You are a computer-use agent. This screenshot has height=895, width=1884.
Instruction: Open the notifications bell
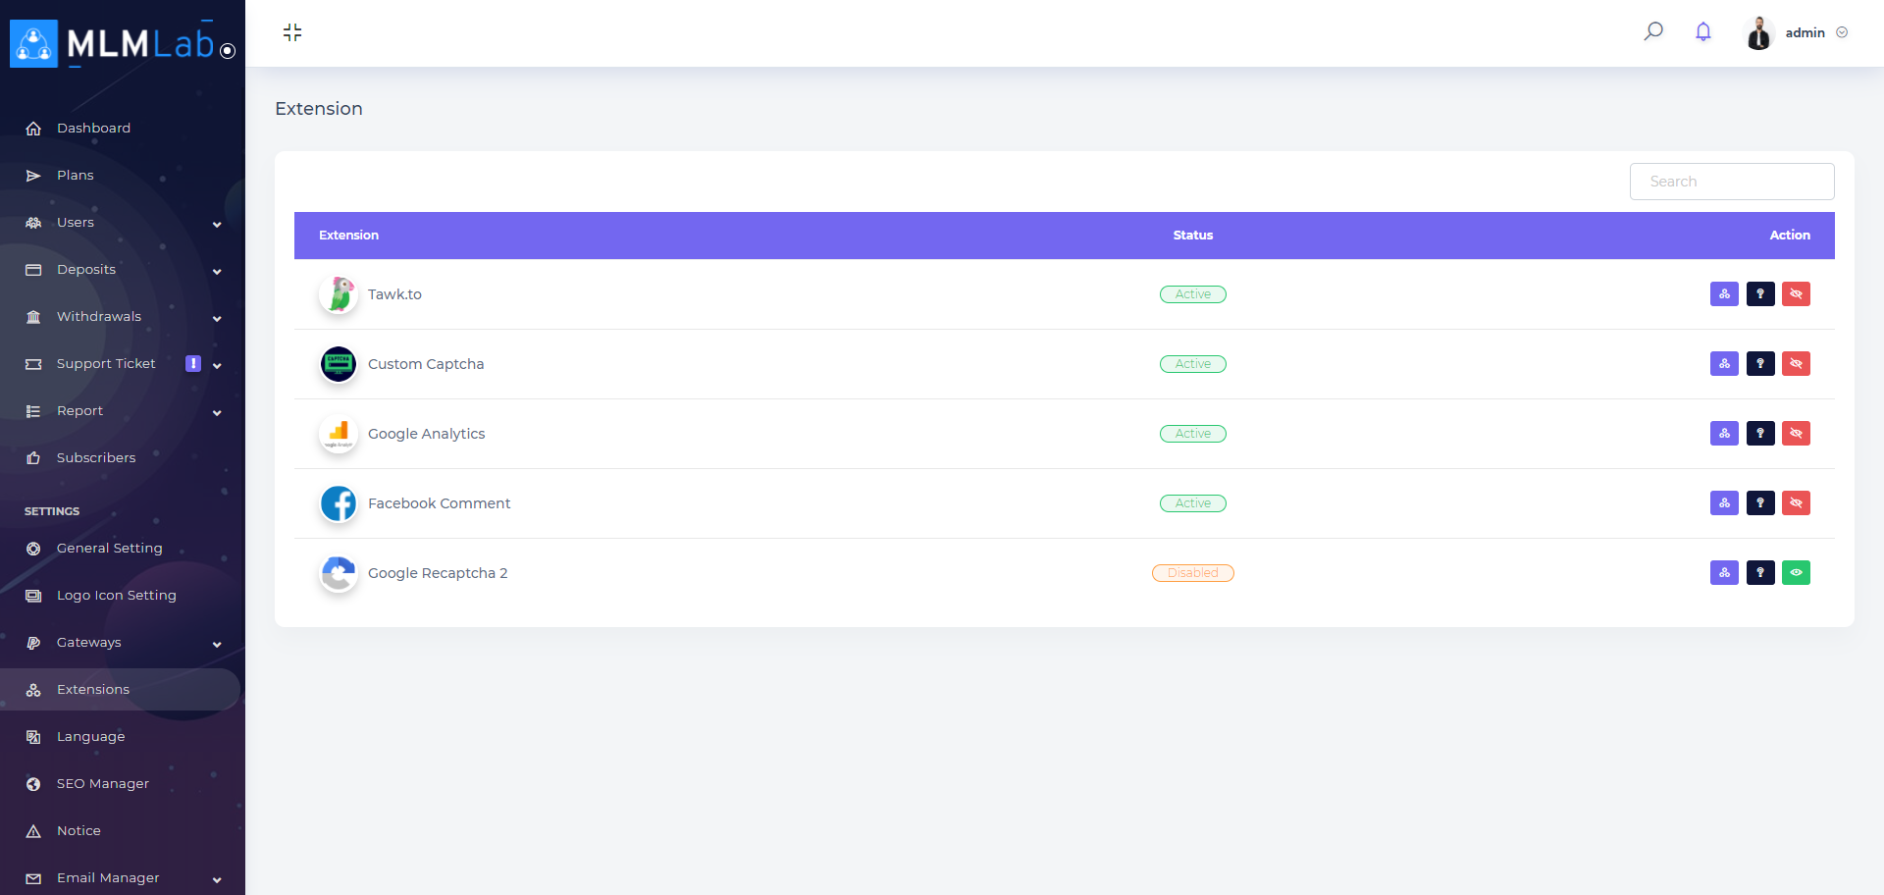click(x=1703, y=31)
